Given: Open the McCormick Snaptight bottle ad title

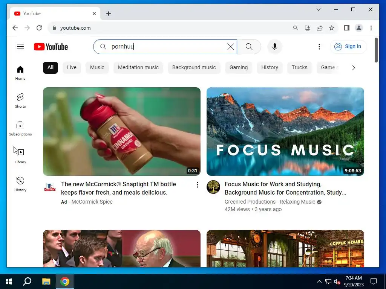Looking at the screenshot, I should pyautogui.click(x=118, y=188).
